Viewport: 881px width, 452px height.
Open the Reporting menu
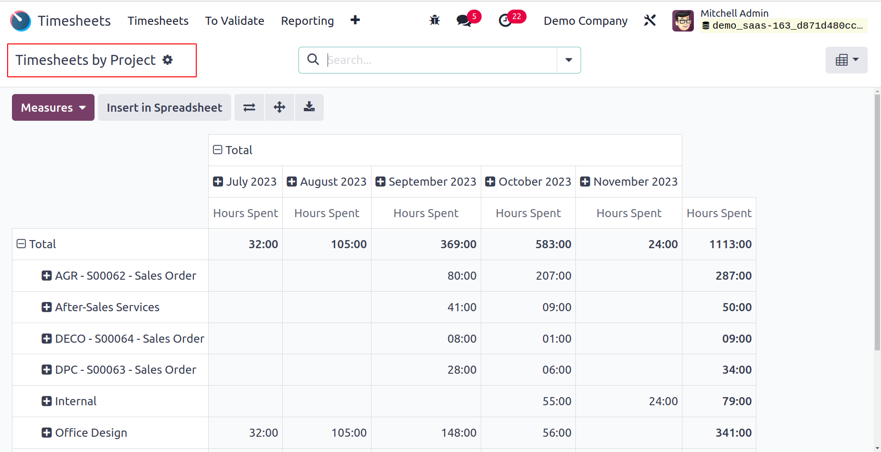[307, 21]
